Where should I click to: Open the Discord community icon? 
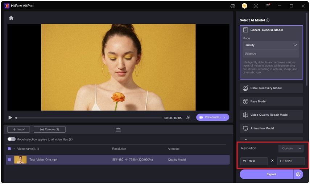coord(233,6)
